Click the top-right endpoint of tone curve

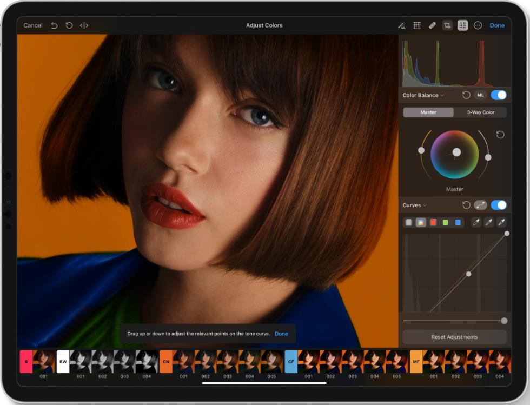coord(507,233)
